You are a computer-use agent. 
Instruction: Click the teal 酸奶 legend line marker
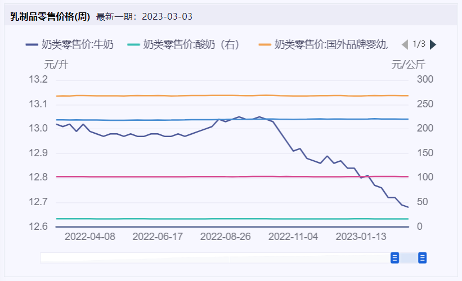[x=134, y=44]
